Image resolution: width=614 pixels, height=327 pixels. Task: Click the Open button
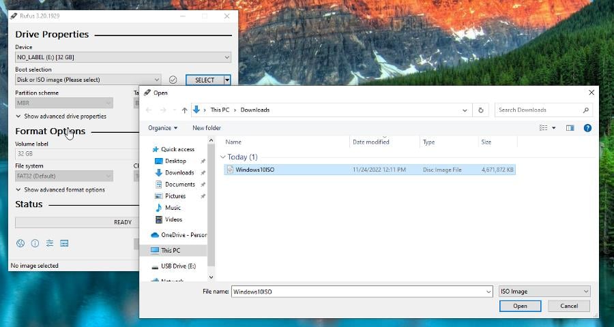(x=520, y=306)
